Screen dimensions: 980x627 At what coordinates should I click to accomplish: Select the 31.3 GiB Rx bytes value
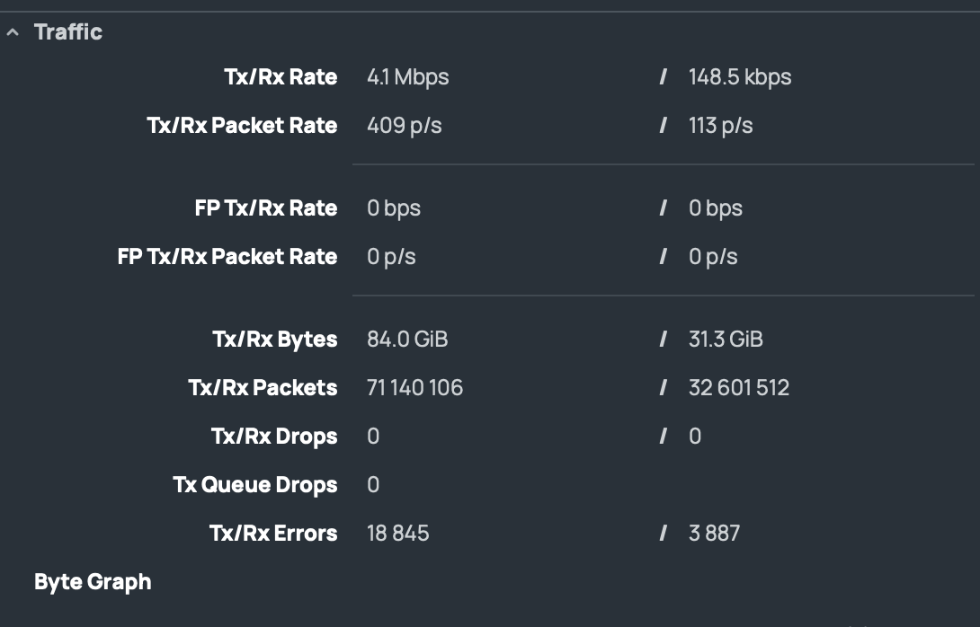coord(726,340)
